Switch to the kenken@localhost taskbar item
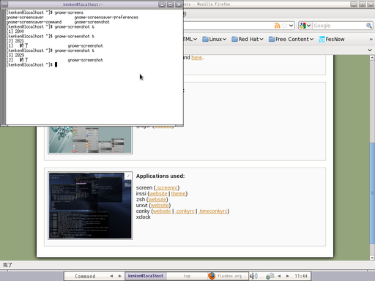 click(x=146, y=276)
